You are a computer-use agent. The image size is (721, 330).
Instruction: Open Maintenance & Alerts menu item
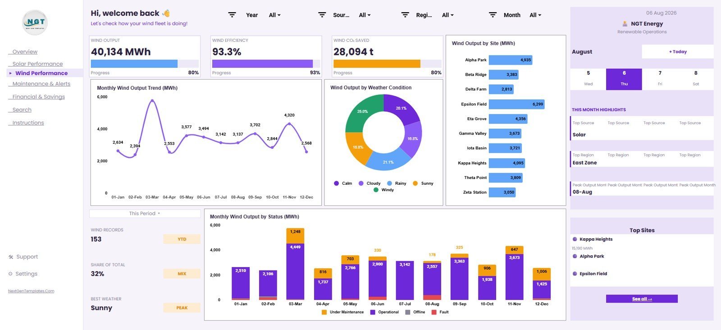41,84
